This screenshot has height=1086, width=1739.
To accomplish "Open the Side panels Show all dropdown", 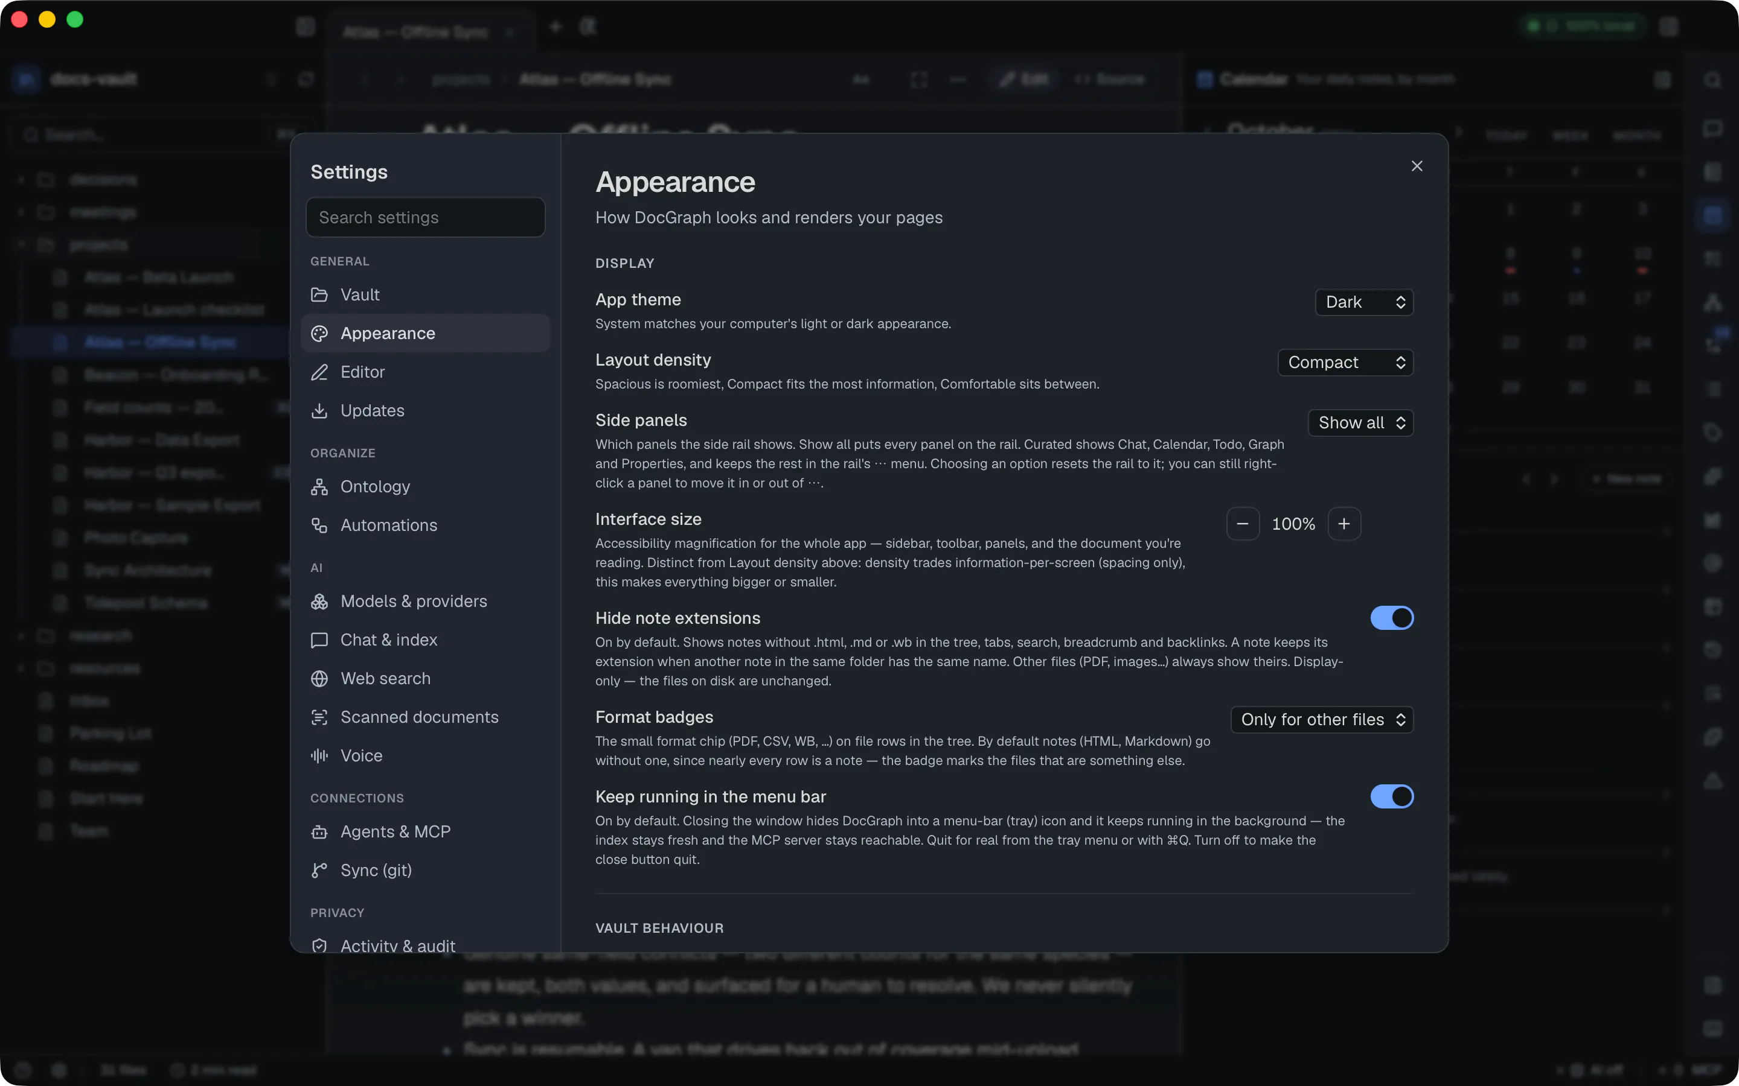I will [x=1360, y=423].
